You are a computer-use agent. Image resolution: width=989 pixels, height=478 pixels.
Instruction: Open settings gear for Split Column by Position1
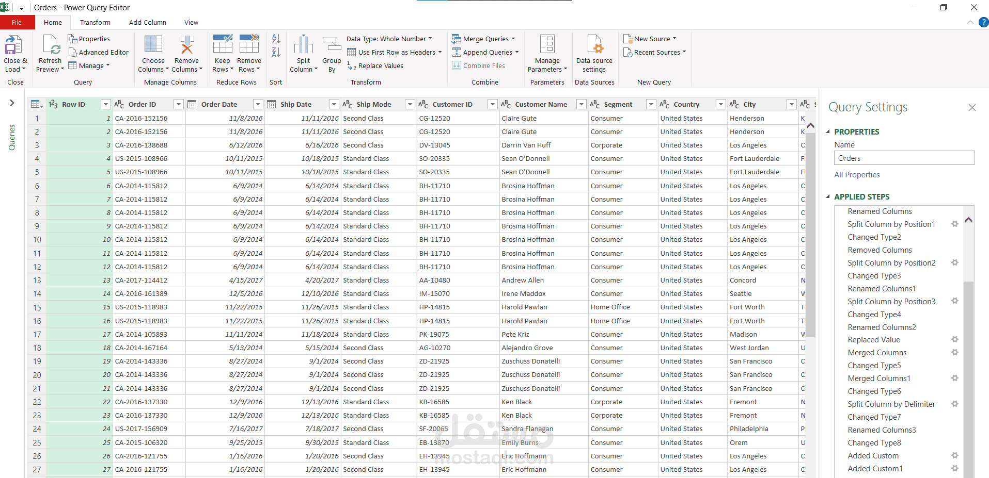click(x=955, y=224)
